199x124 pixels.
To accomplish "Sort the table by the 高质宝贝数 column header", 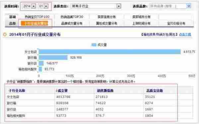I will 154,90.
